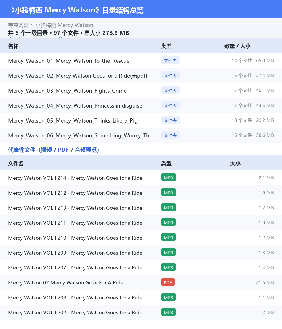
Task: Click 类型 header in the folder table
Action: coord(166,46)
